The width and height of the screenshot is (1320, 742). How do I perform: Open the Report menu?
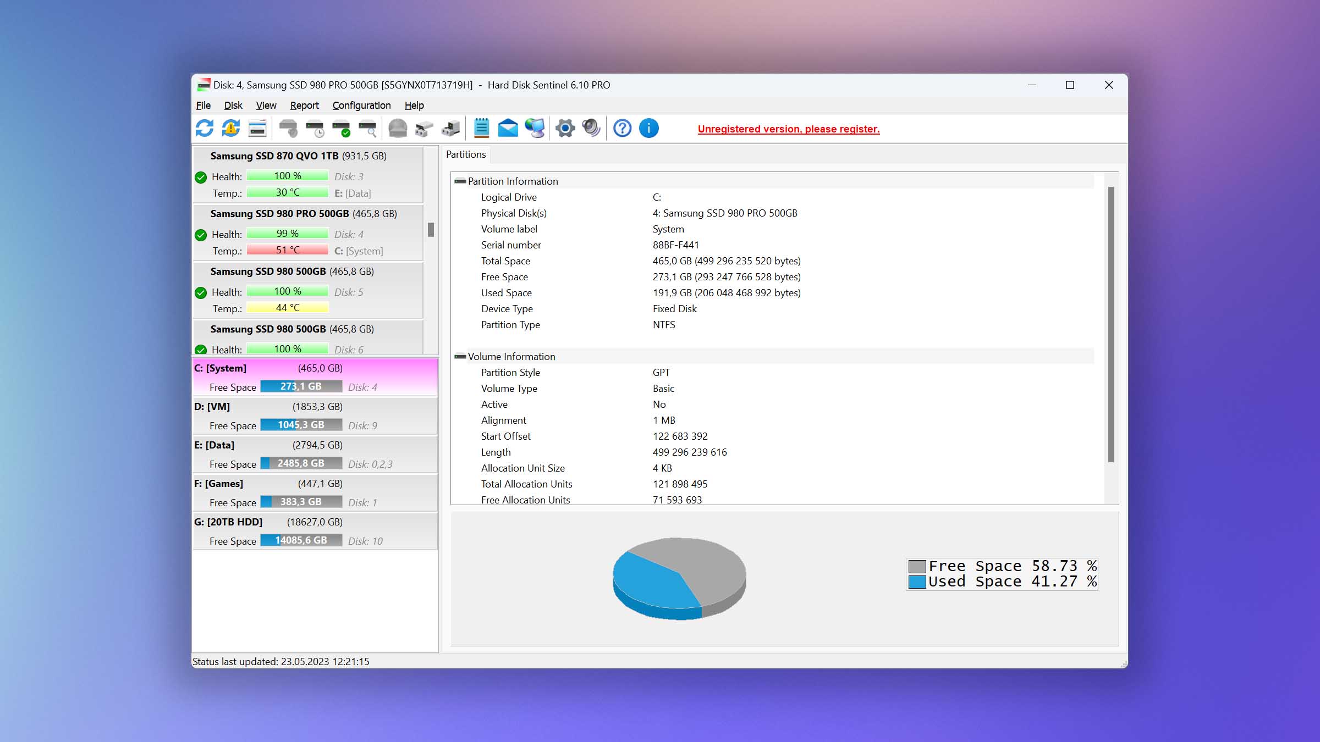[x=304, y=105]
